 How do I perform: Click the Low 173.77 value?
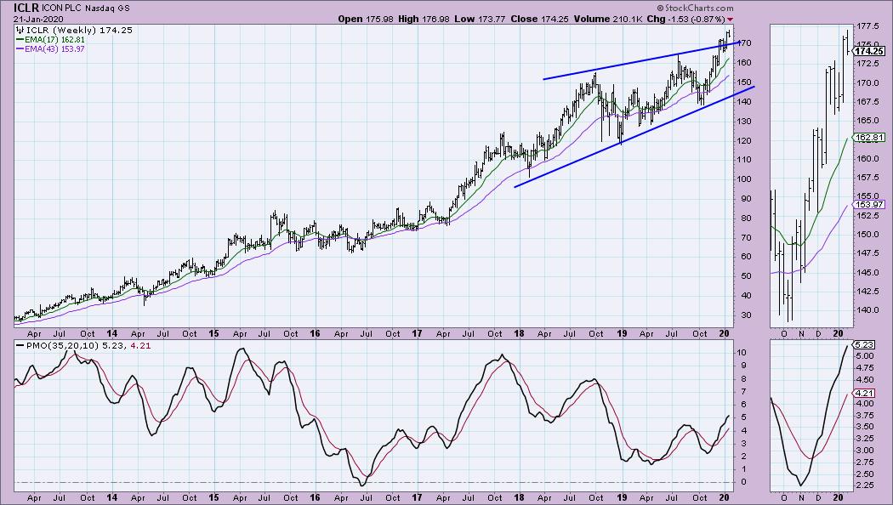(x=480, y=19)
